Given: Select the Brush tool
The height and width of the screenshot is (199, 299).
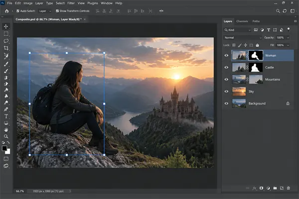Looking at the screenshot, I should coord(6,71).
